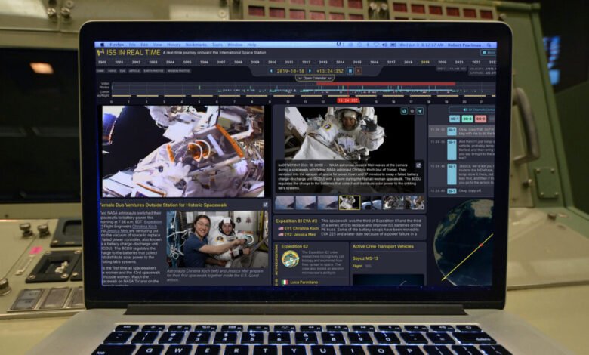589x355 pixels.
Task: Expand the Open Calendar dropdown
Action: [x=315, y=78]
